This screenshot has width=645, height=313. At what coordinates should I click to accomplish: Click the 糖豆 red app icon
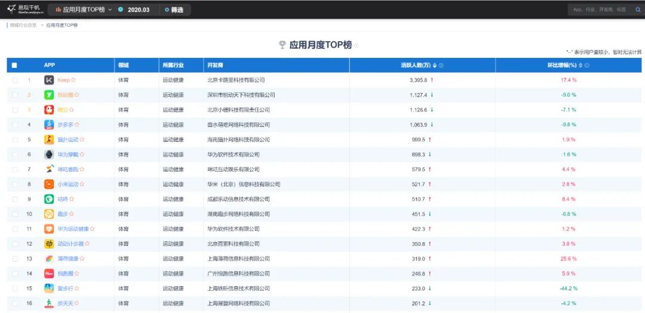point(49,110)
